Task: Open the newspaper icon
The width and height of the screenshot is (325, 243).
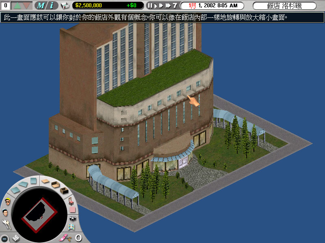Action: (x=16, y=237)
